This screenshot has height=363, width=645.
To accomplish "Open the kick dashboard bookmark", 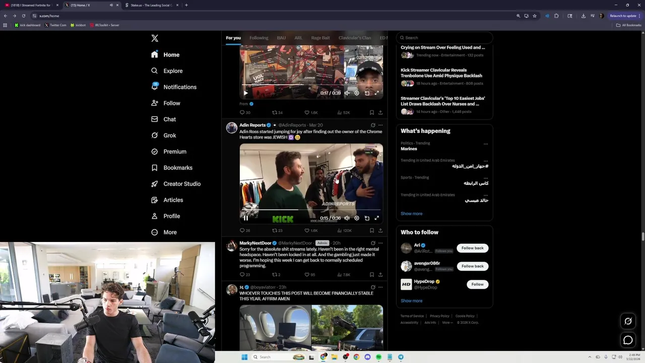I will click(28, 25).
